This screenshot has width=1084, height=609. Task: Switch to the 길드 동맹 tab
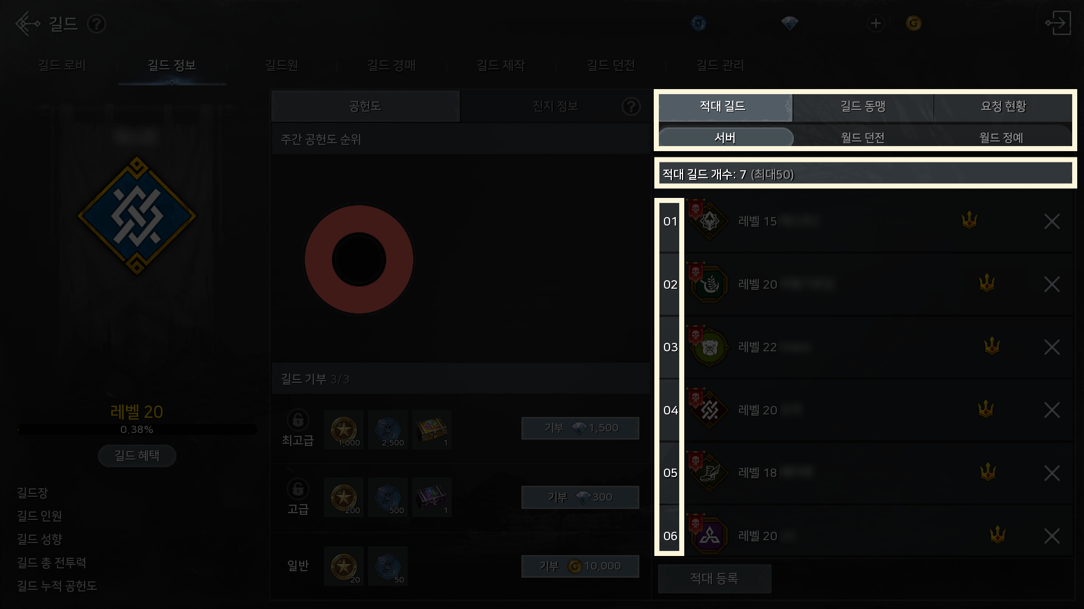863,106
